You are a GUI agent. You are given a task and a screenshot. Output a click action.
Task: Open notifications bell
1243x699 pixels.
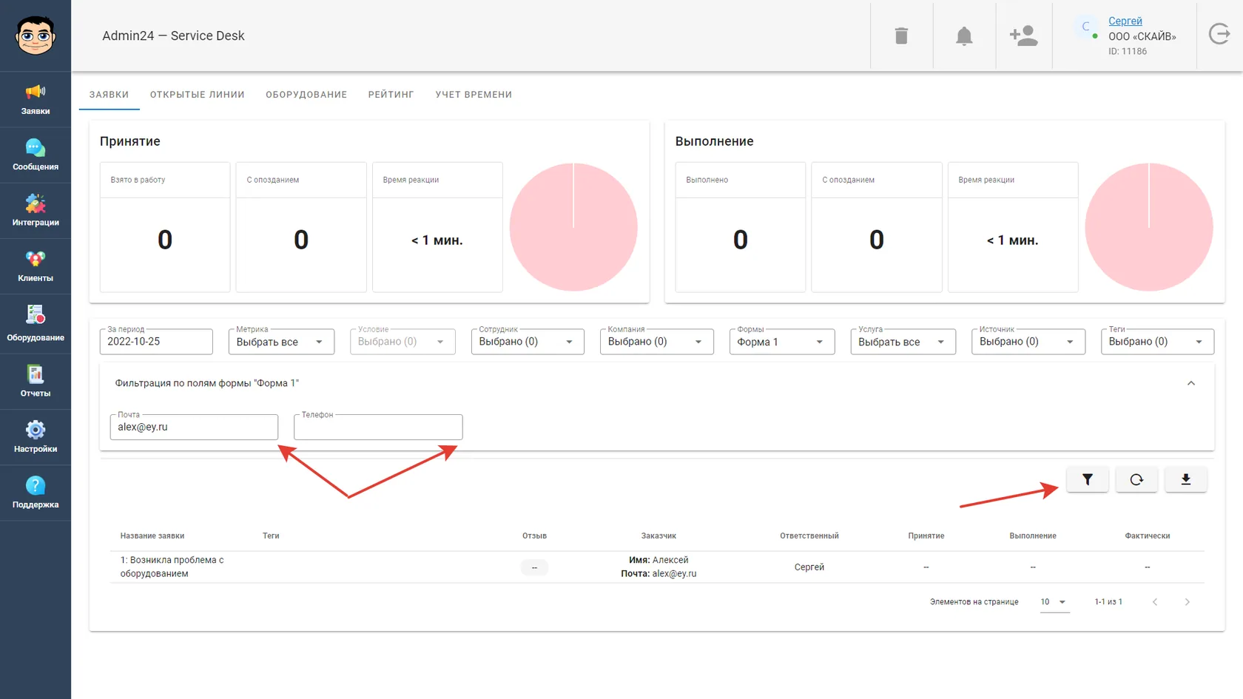click(964, 36)
